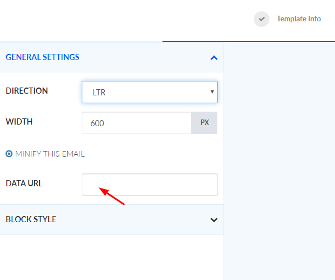Collapse the General Settings section chevron
Screen dimensions: 335x280
(214, 58)
